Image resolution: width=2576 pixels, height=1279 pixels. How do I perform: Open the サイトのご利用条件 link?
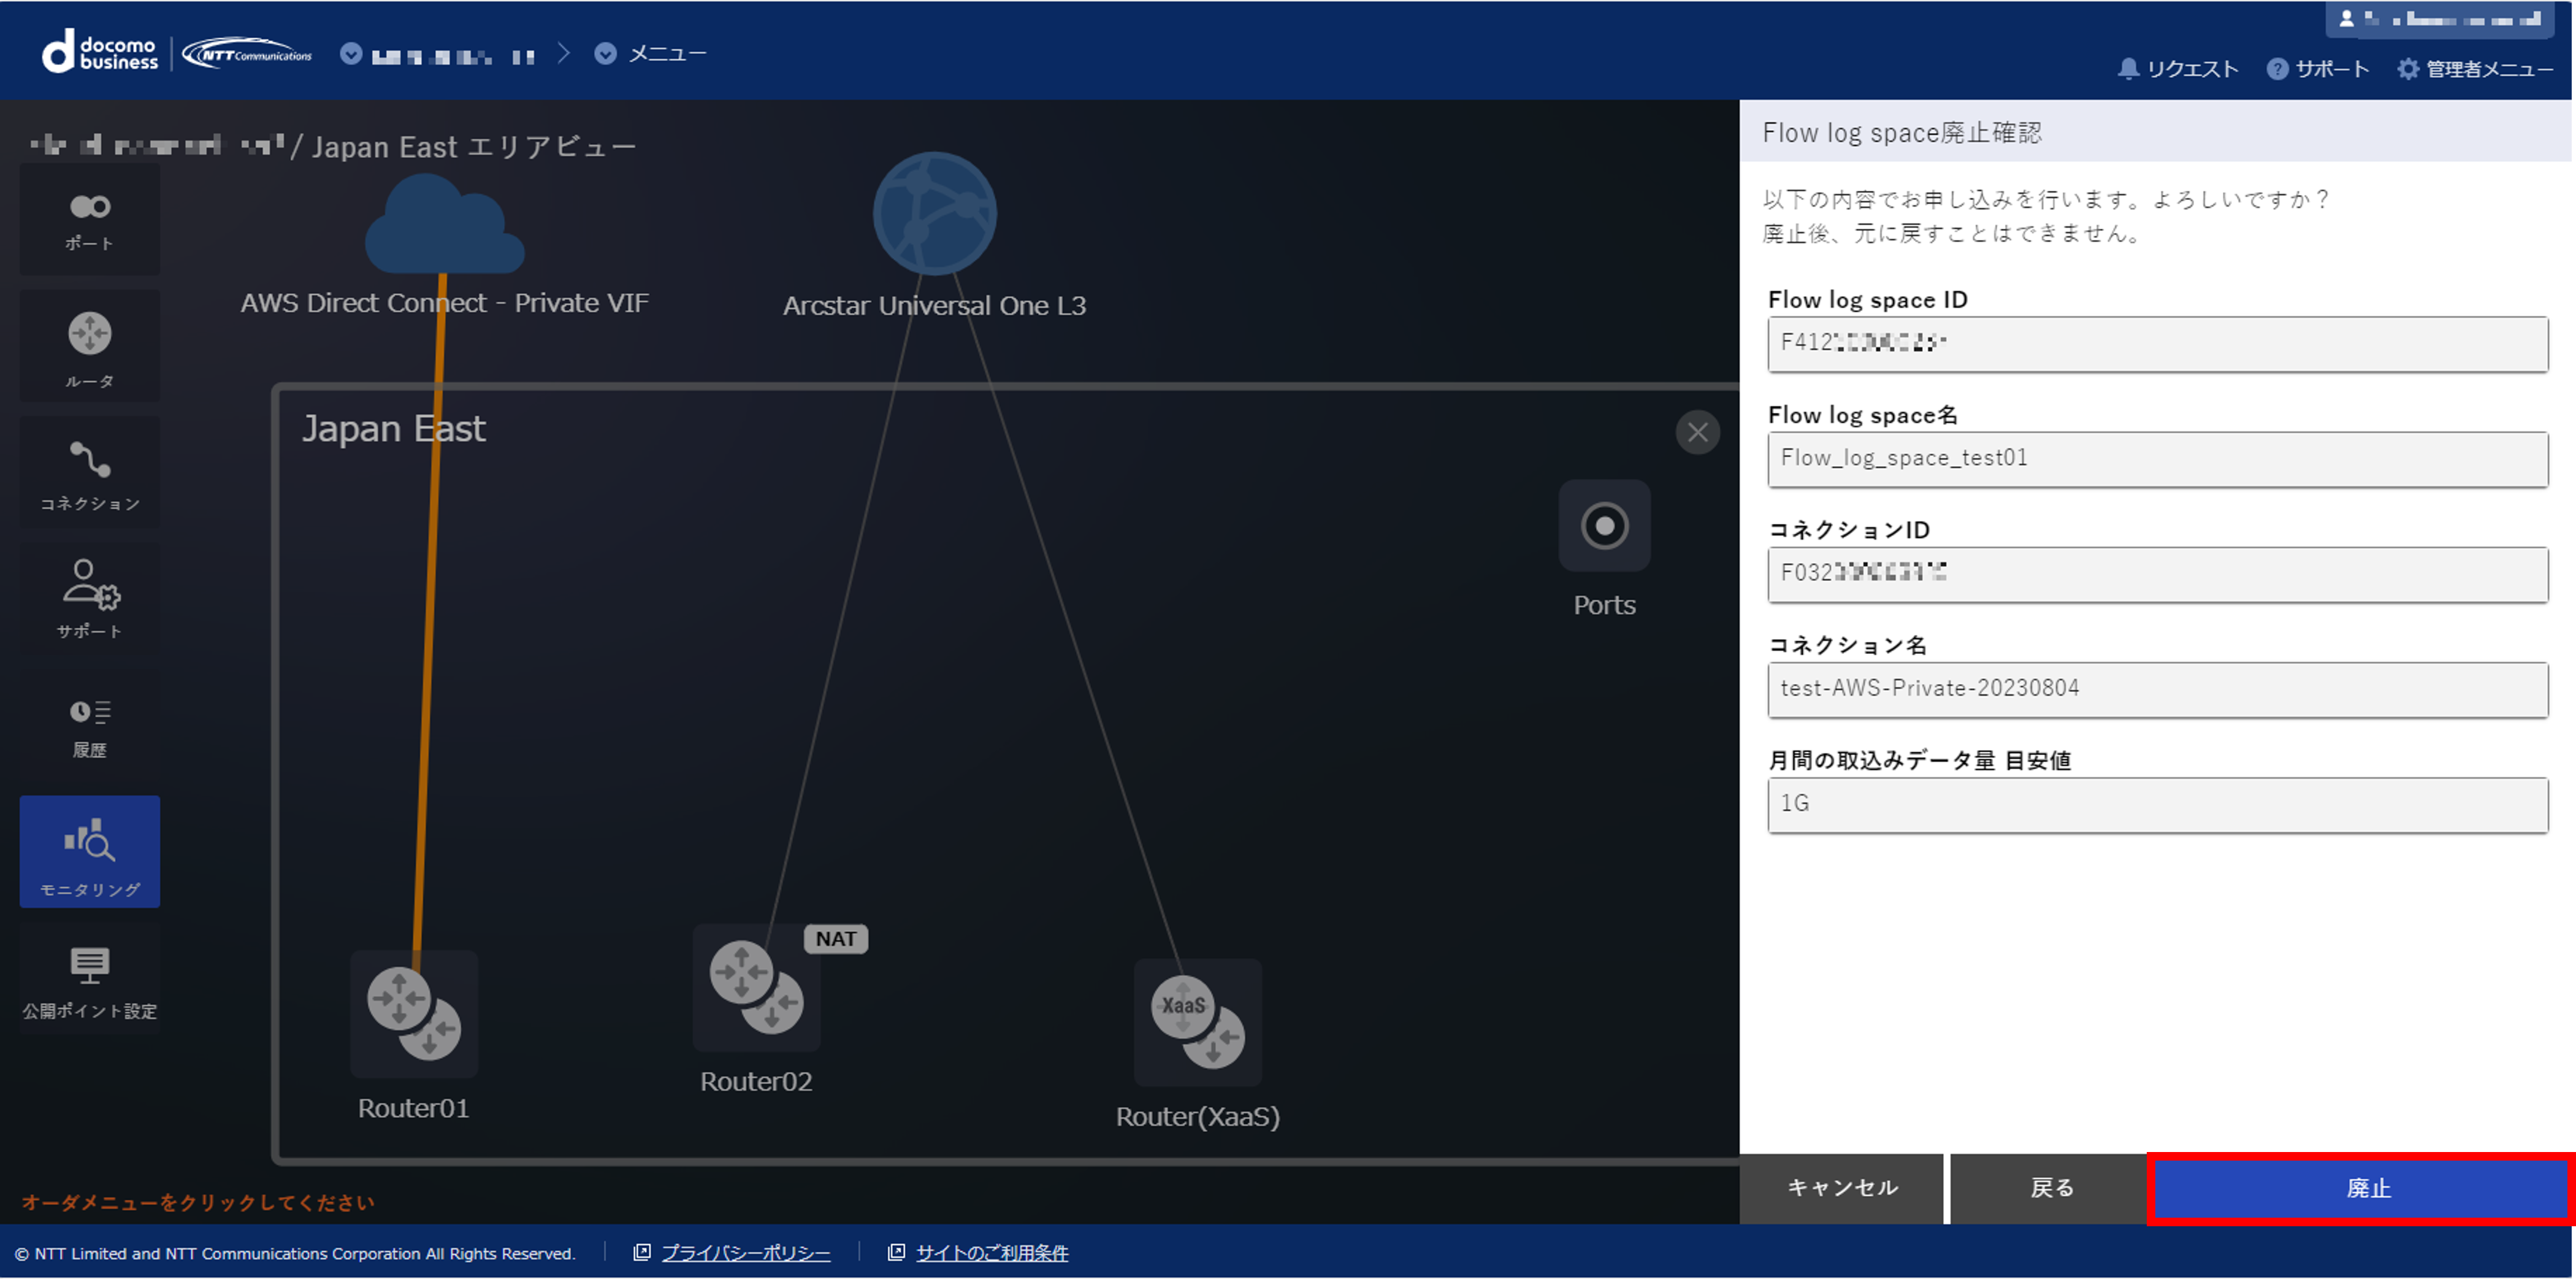pos(992,1253)
